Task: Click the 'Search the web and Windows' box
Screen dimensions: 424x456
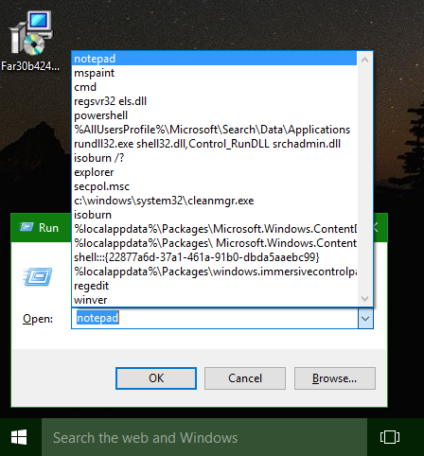Action: click(x=204, y=437)
